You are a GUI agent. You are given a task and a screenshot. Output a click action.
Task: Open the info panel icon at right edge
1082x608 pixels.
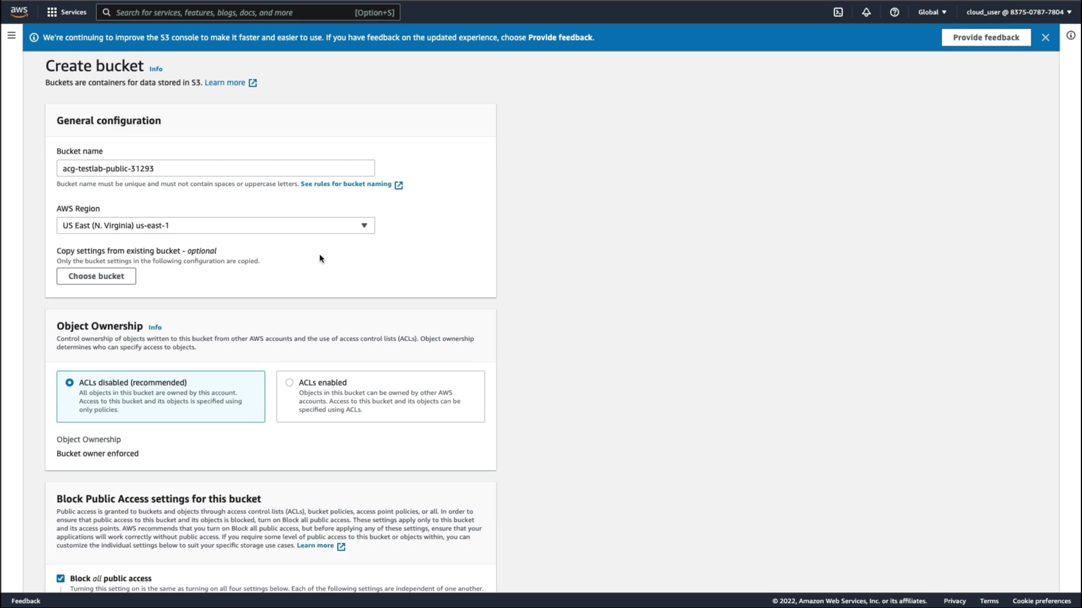pos(1071,35)
